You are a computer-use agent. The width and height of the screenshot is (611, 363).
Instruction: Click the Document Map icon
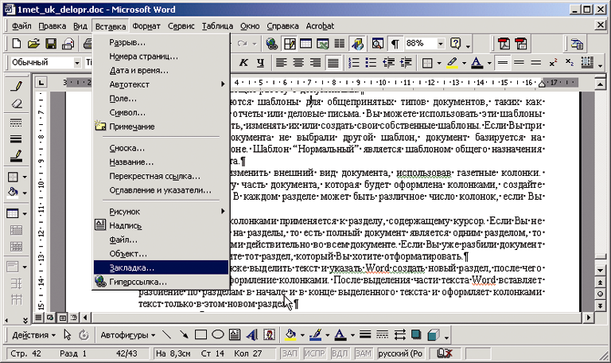pos(377,43)
